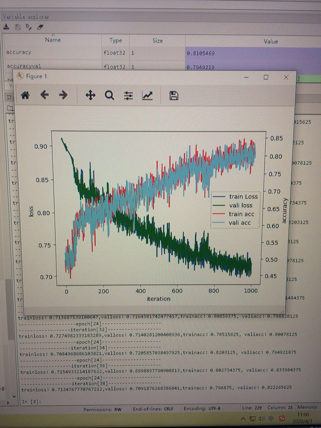Expand hidden icons in the system tray
321x428 pixels.
[243, 418]
